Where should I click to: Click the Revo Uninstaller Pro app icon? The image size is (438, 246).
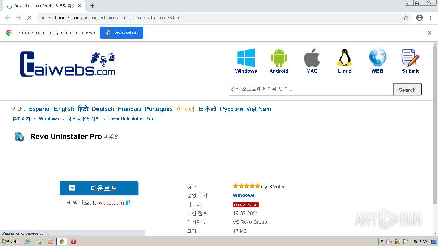(19, 137)
